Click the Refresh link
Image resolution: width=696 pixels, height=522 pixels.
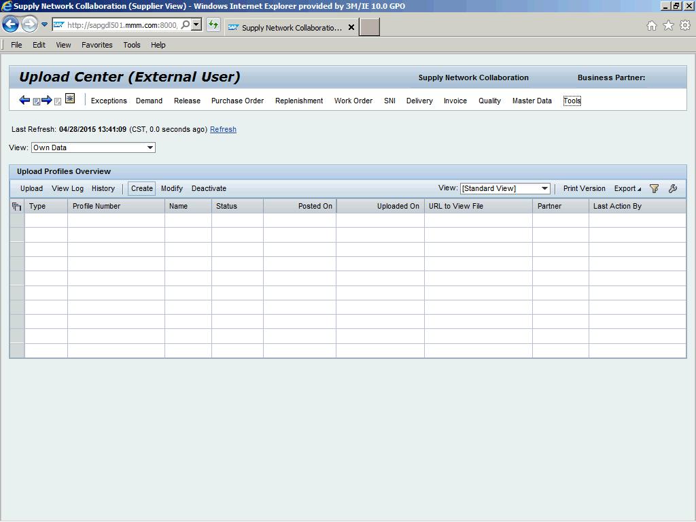pos(223,129)
